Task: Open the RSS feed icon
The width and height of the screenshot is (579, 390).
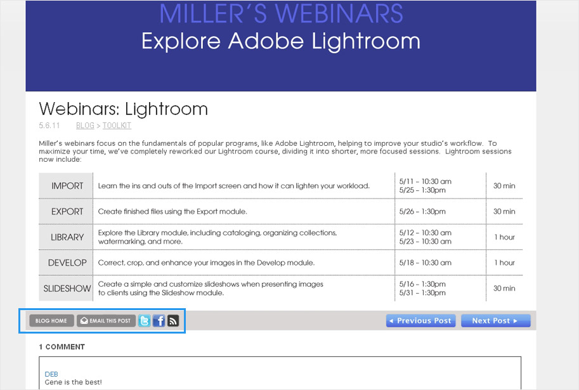Action: 173,321
